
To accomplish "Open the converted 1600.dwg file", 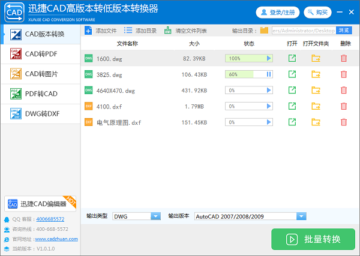I will pos(292,58).
